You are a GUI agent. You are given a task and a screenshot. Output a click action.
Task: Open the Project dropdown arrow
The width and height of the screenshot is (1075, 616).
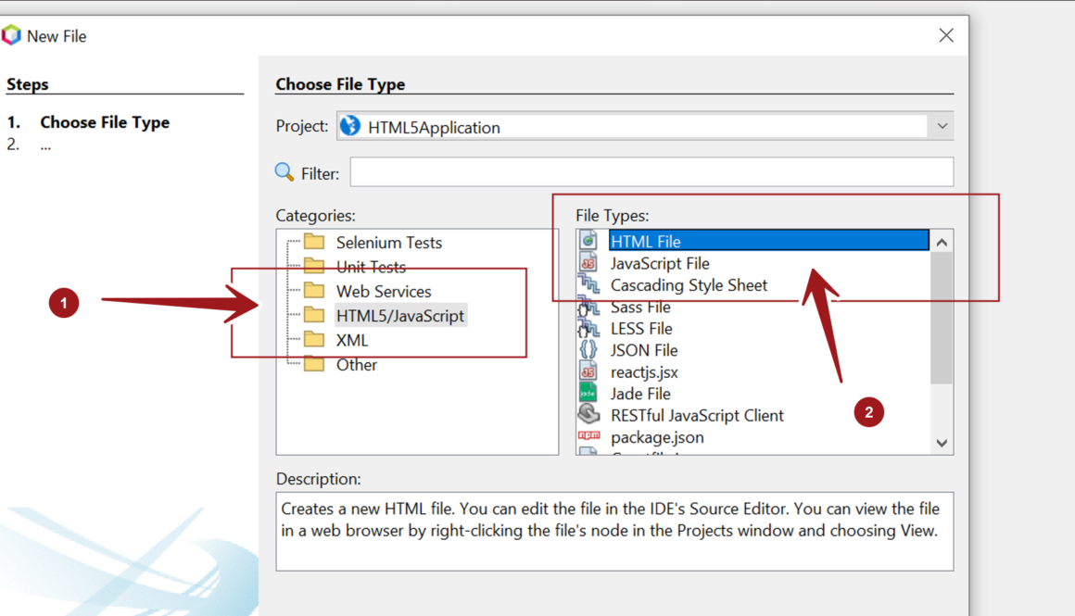(x=942, y=127)
